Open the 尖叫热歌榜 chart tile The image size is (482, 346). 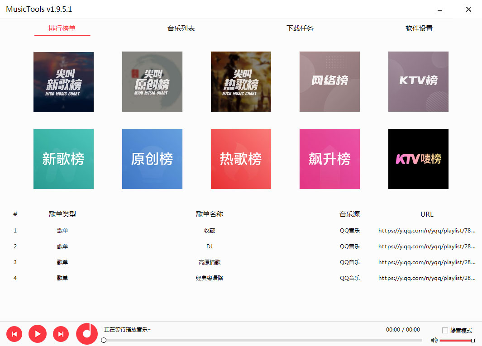coord(241,82)
